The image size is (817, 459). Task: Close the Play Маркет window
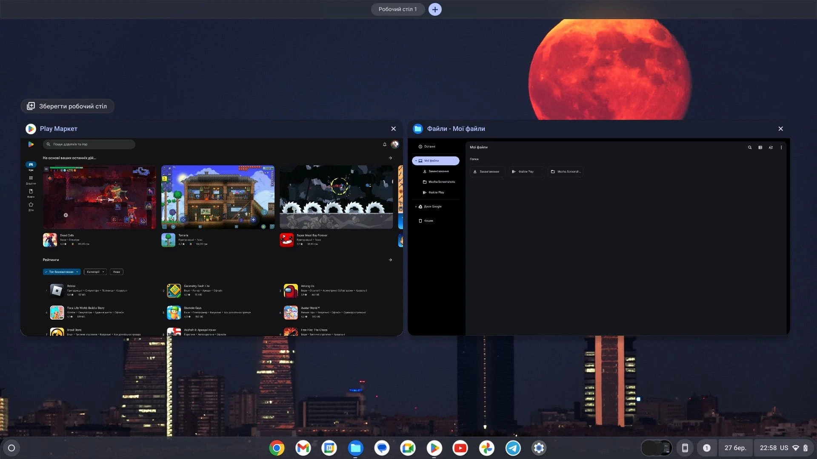tap(393, 129)
